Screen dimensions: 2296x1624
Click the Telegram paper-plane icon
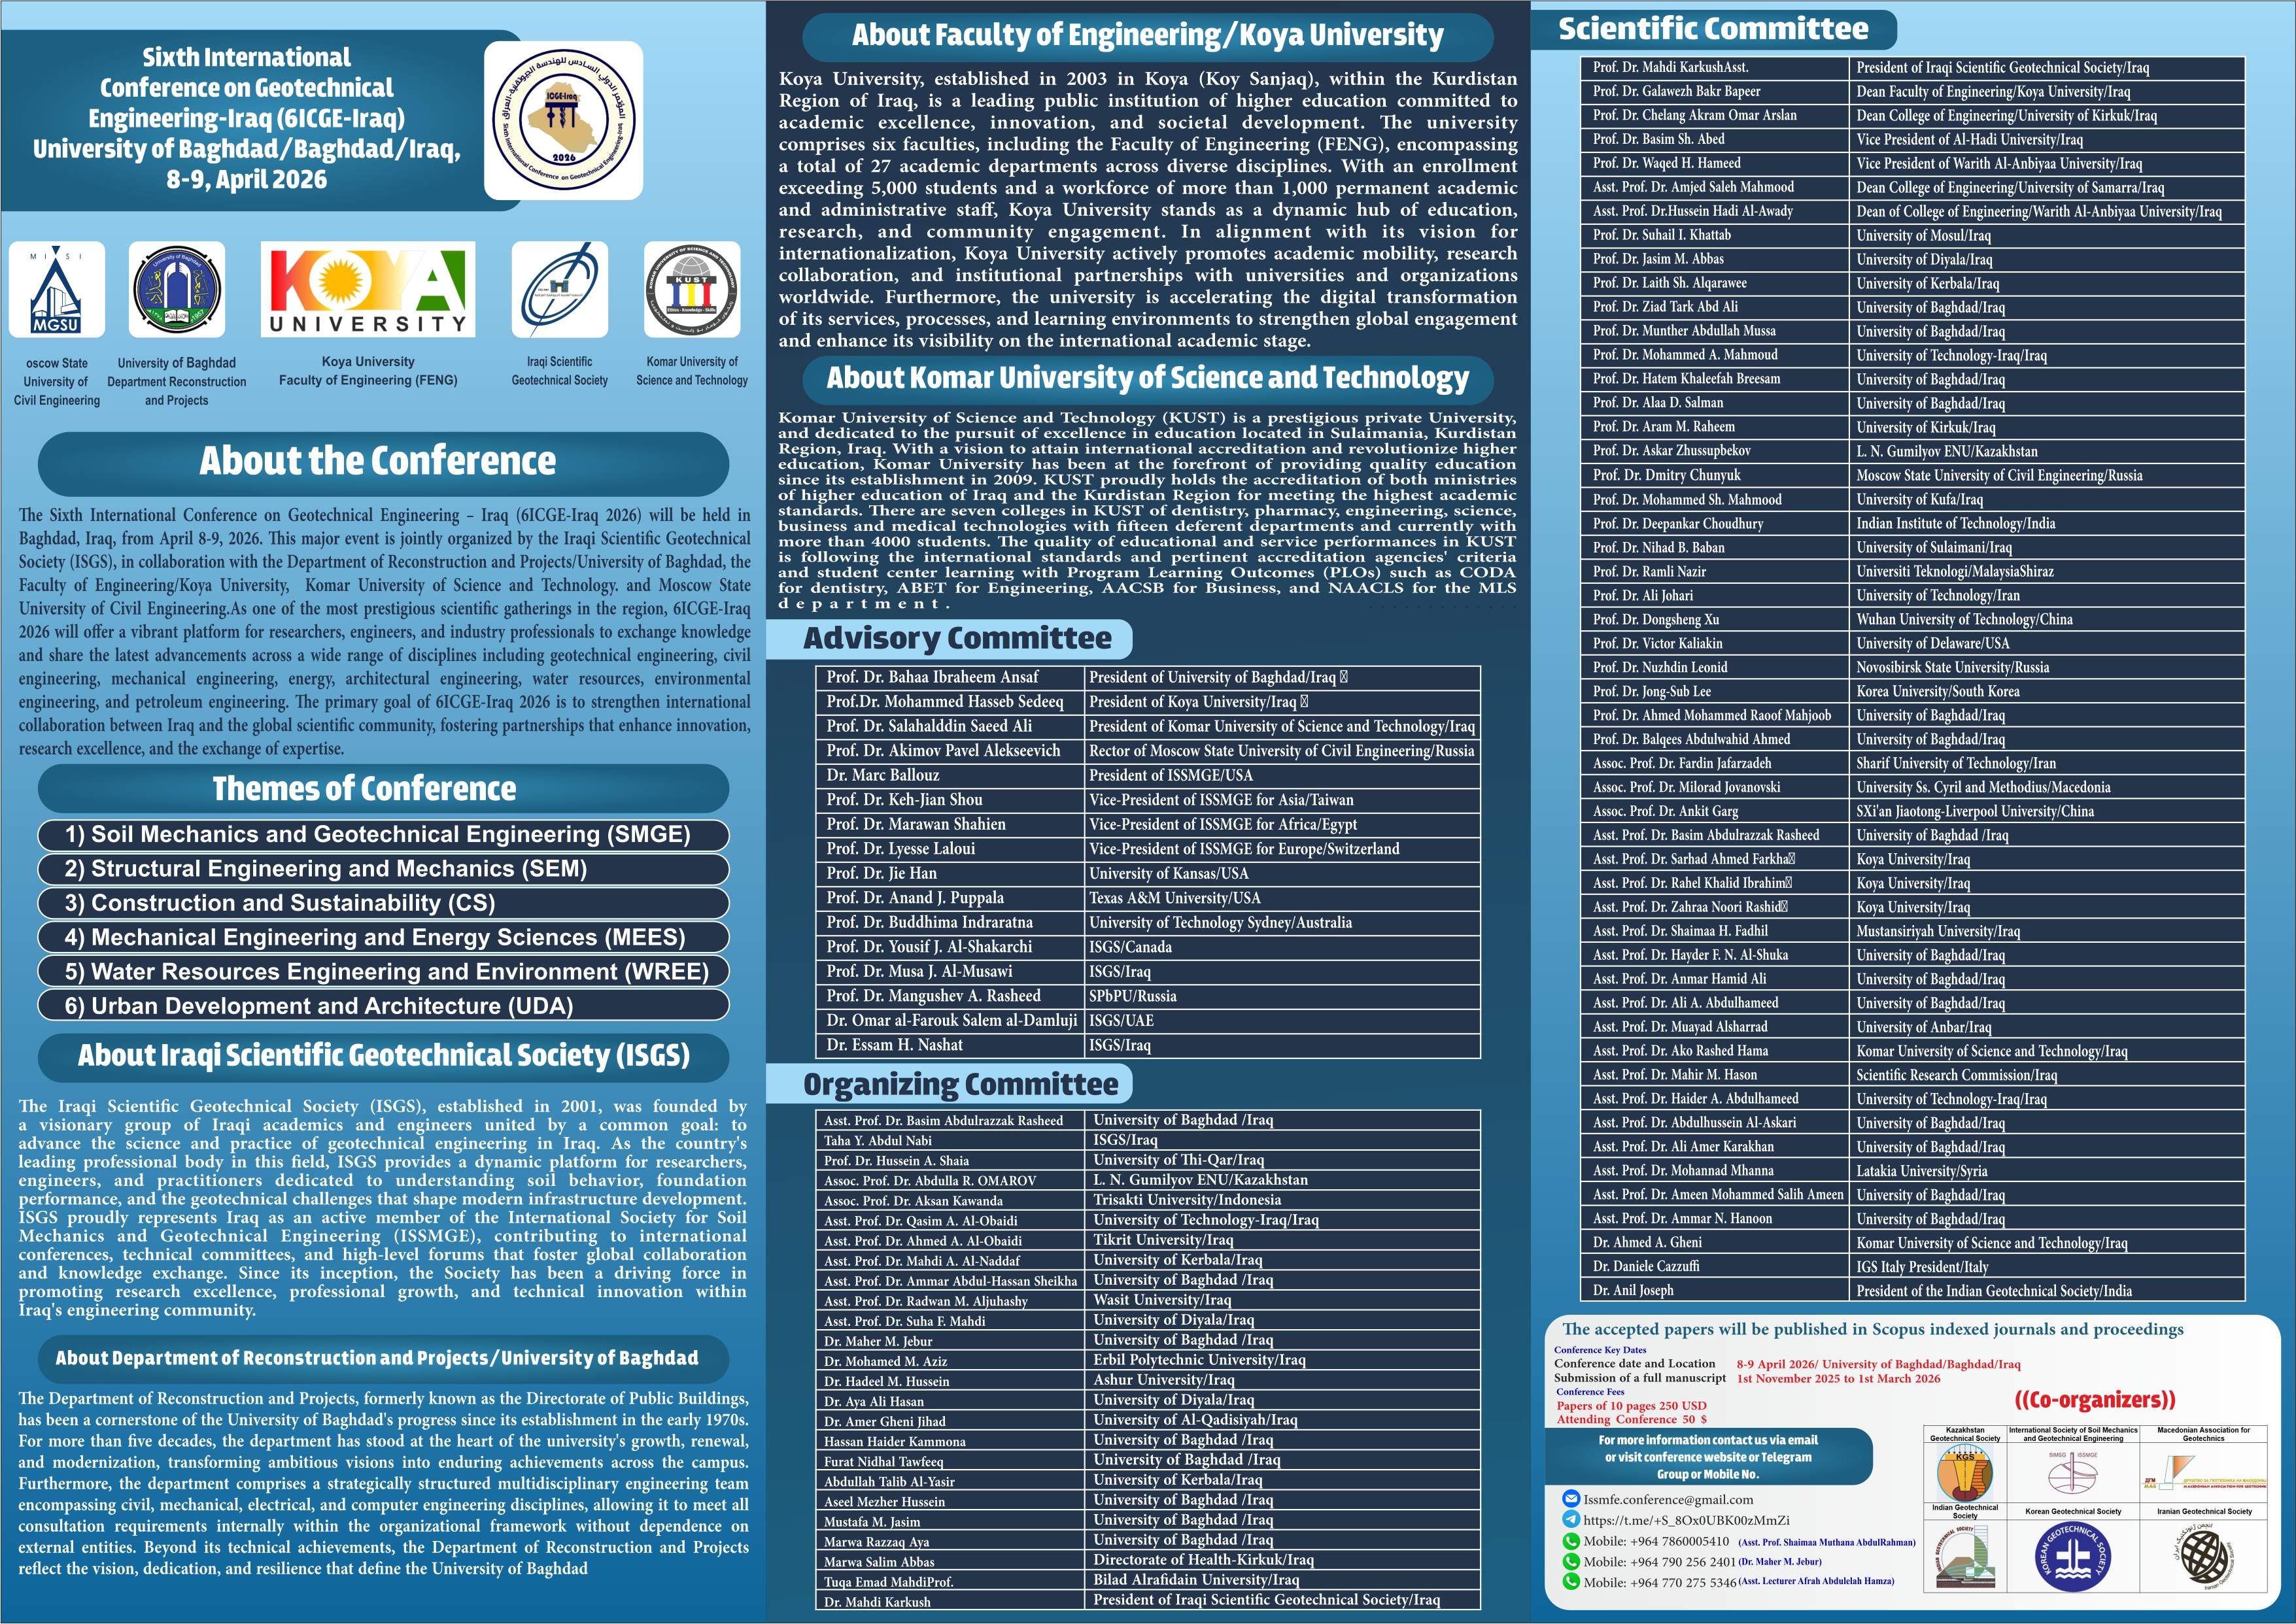(1570, 1519)
